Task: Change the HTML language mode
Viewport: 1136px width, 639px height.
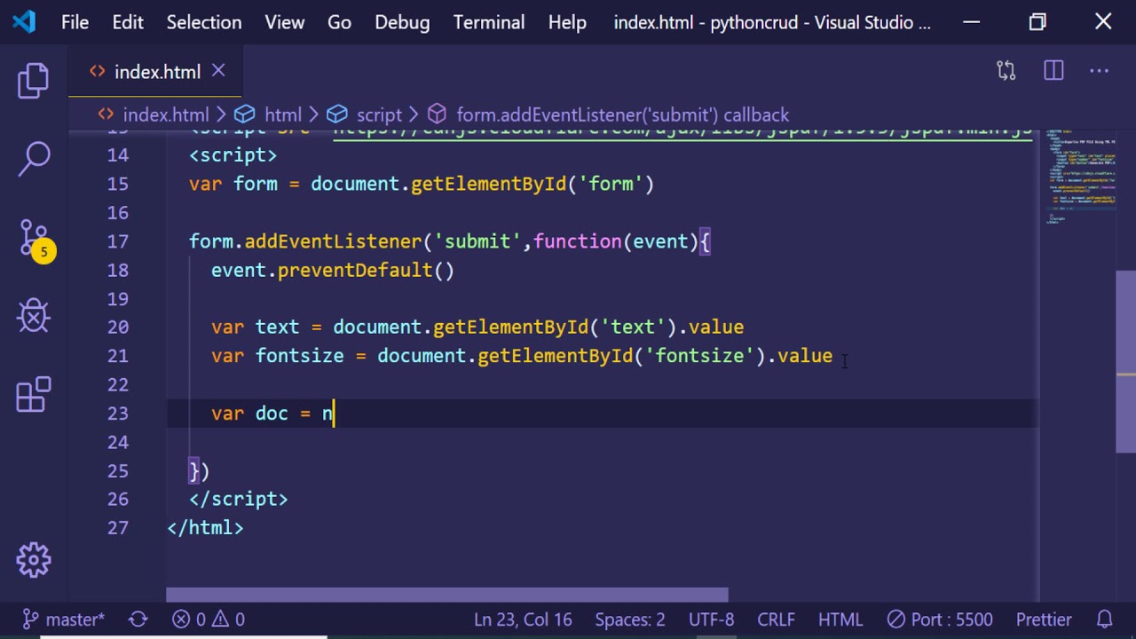Action: point(840,619)
